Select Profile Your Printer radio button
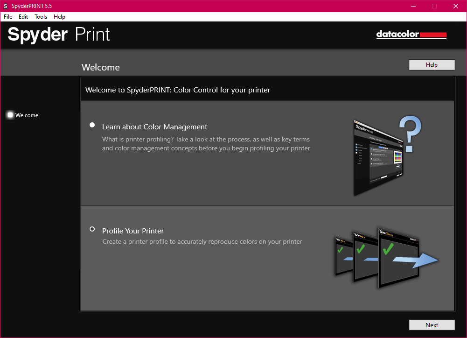The image size is (467, 338). [x=92, y=229]
